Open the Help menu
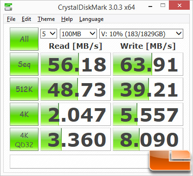 [x=67, y=19]
